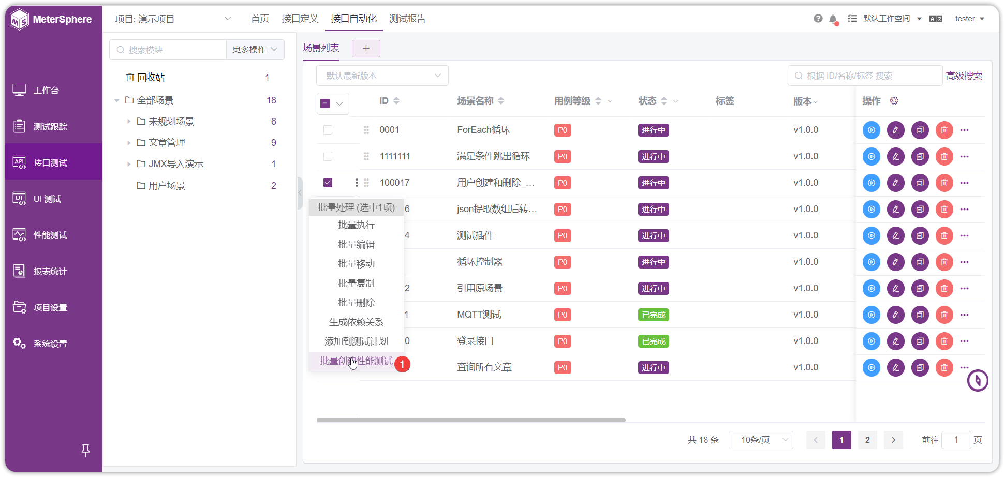Switch to the 测试报告 tab
This screenshot has width=1004, height=477.
[407, 19]
